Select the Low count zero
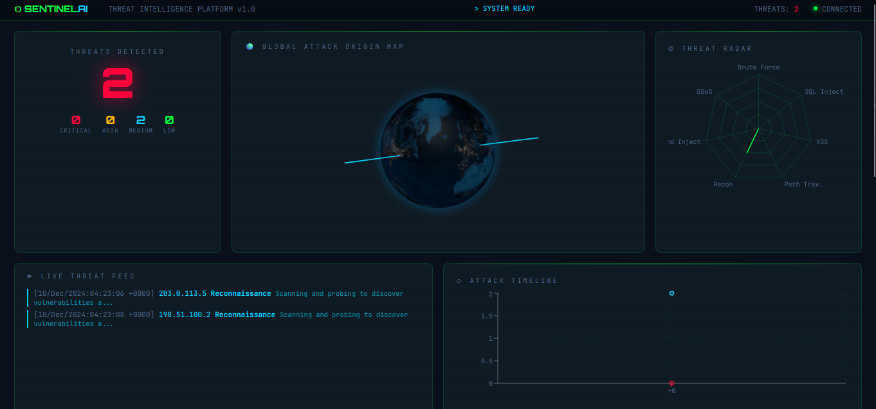 coord(169,120)
